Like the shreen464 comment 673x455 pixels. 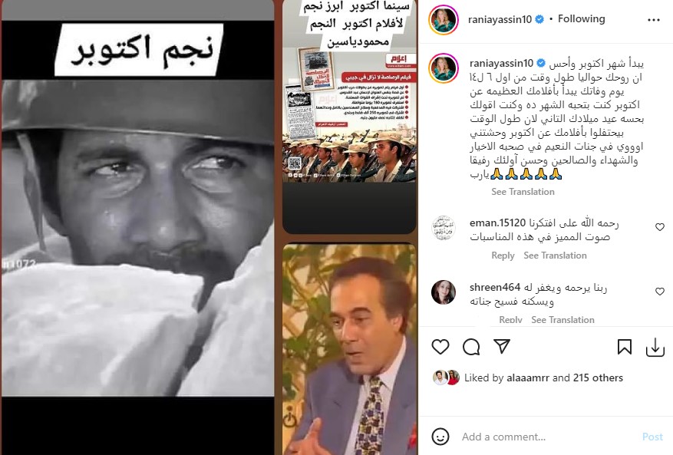(660, 292)
